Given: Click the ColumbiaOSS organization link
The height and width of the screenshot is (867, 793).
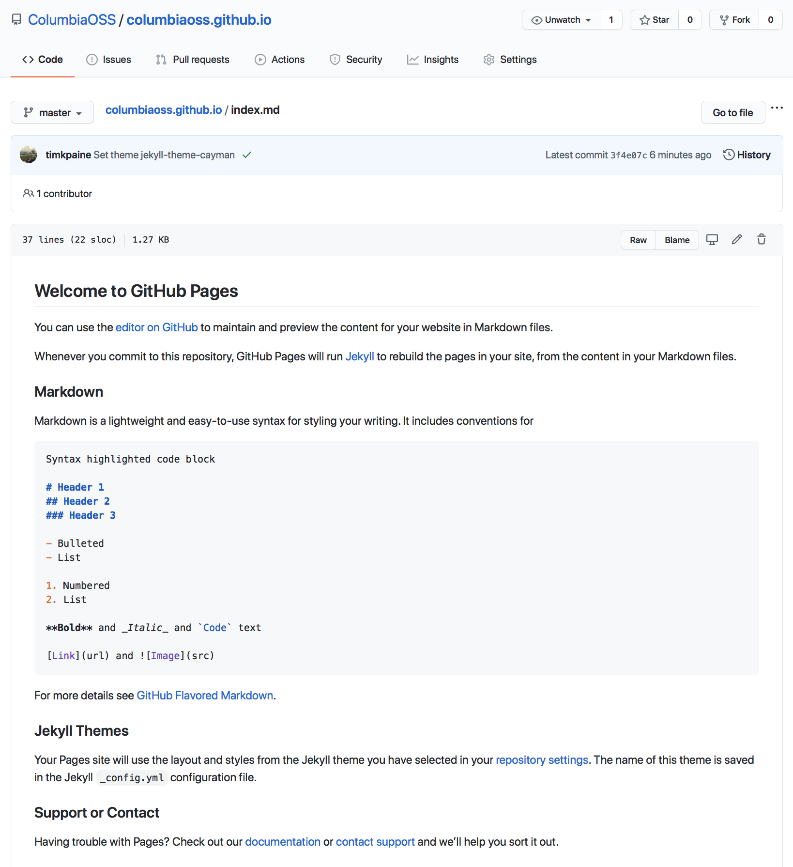Looking at the screenshot, I should [x=72, y=20].
